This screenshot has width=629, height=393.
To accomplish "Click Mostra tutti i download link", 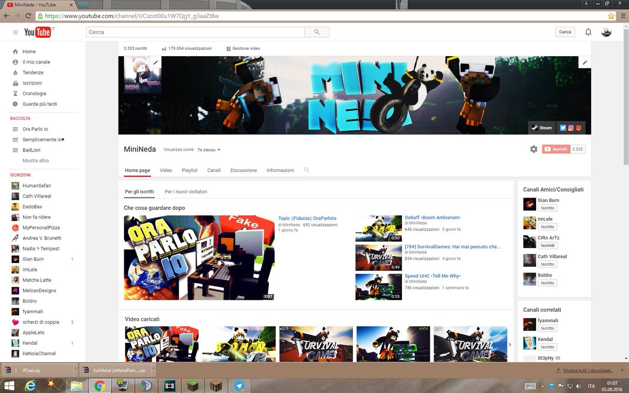I will pos(588,370).
